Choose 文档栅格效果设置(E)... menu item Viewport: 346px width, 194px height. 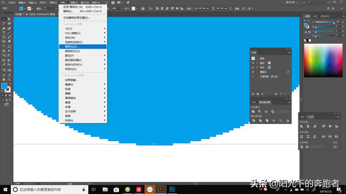pyautogui.click(x=83, y=18)
